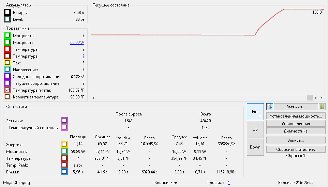Enable the Напряжение checkbox
328x187 pixels.
pos(7,69)
